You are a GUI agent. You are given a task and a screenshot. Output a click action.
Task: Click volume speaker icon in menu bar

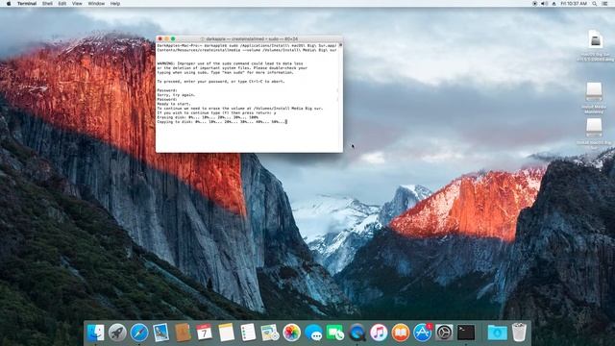click(544, 4)
